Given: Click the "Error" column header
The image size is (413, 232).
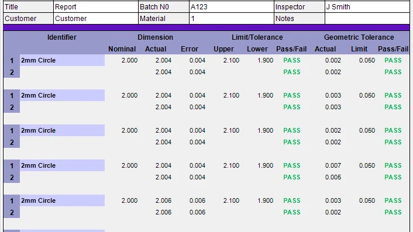Looking at the screenshot, I should (x=190, y=49).
